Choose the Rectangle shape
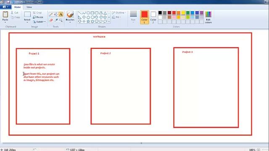The width and height of the screenshot is (269, 151). pyautogui.click(x=92, y=13)
